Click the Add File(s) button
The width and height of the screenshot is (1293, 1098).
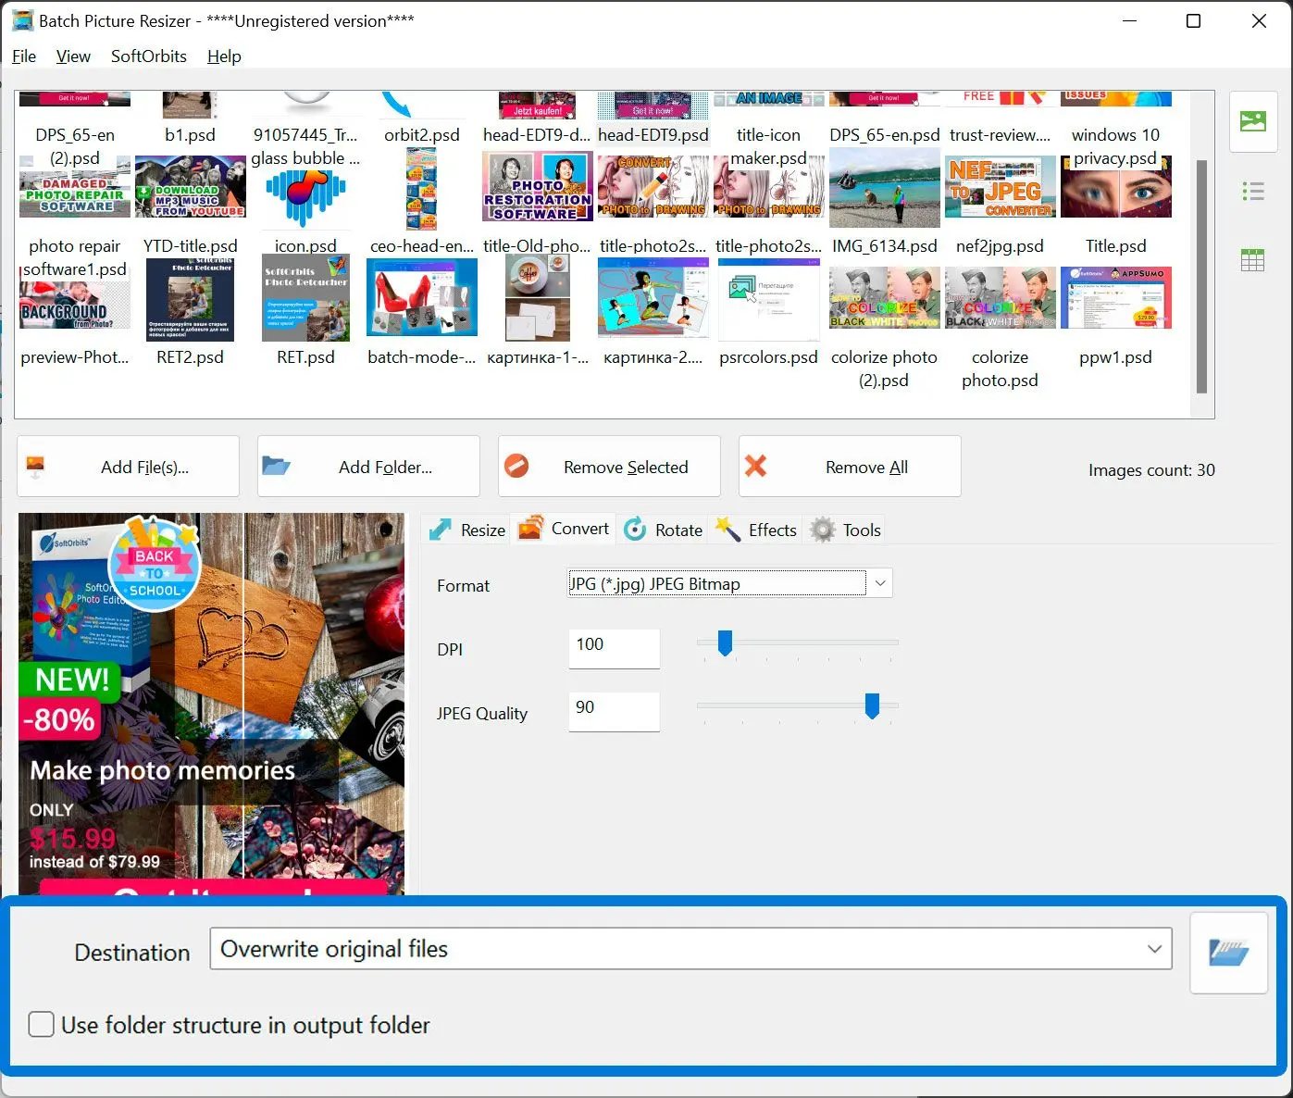(x=129, y=467)
